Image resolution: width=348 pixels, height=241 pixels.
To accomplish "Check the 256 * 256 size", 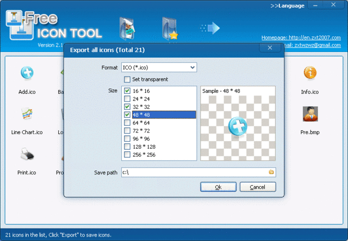I will pyautogui.click(x=127, y=155).
